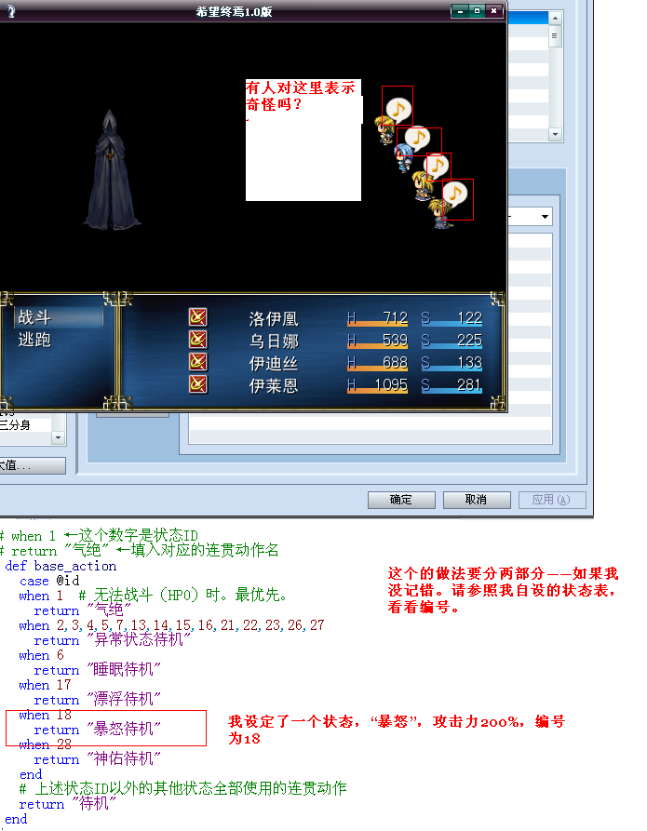Click the status icon beside 洛伊凰
This screenshot has width=647, height=831.
tap(197, 317)
